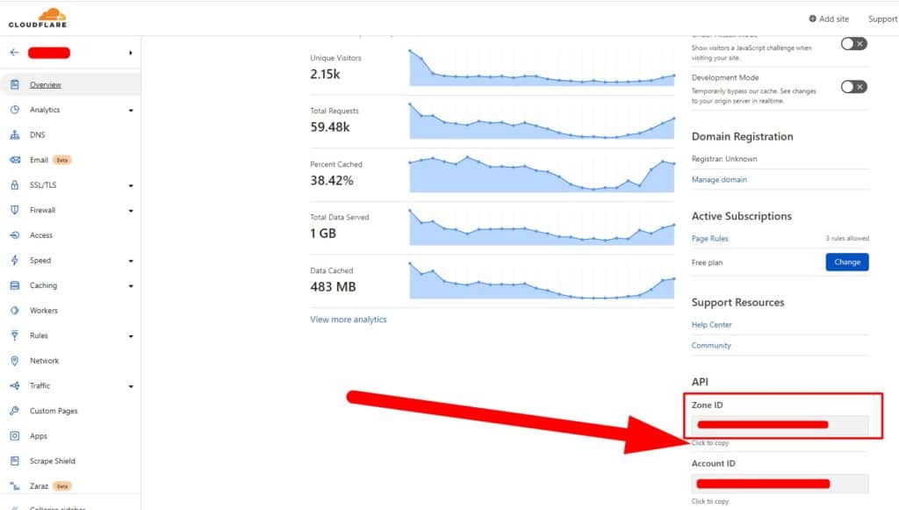Go back with the left arrow
899x510 pixels.
click(x=15, y=52)
